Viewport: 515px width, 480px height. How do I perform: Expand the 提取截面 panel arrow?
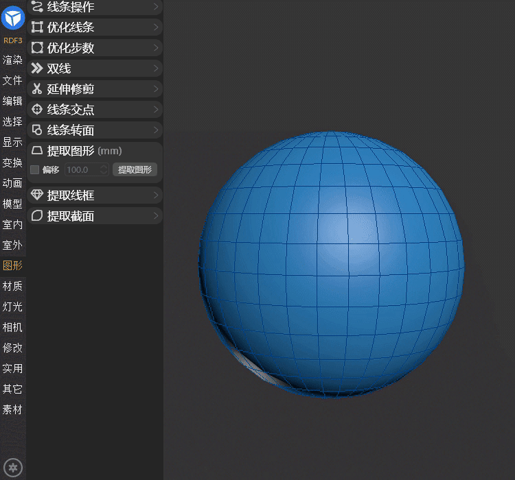pyautogui.click(x=157, y=215)
